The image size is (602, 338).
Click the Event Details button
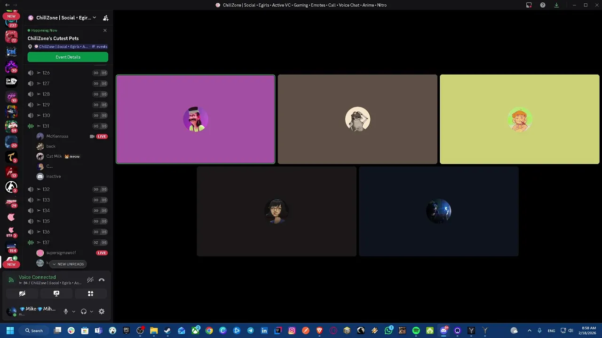pos(68,57)
